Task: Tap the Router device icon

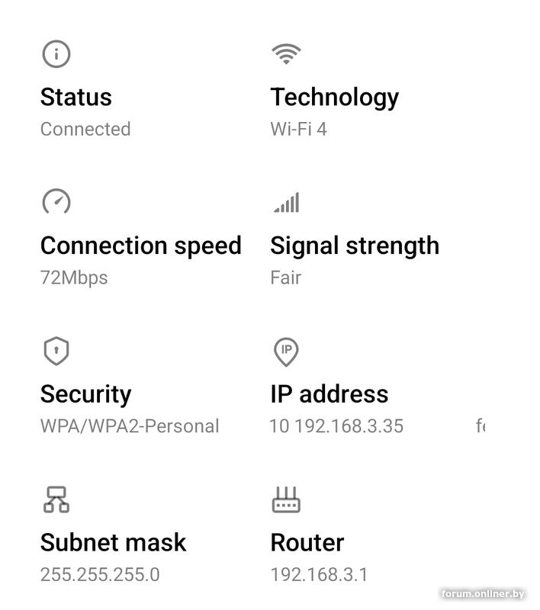Action: (x=286, y=500)
